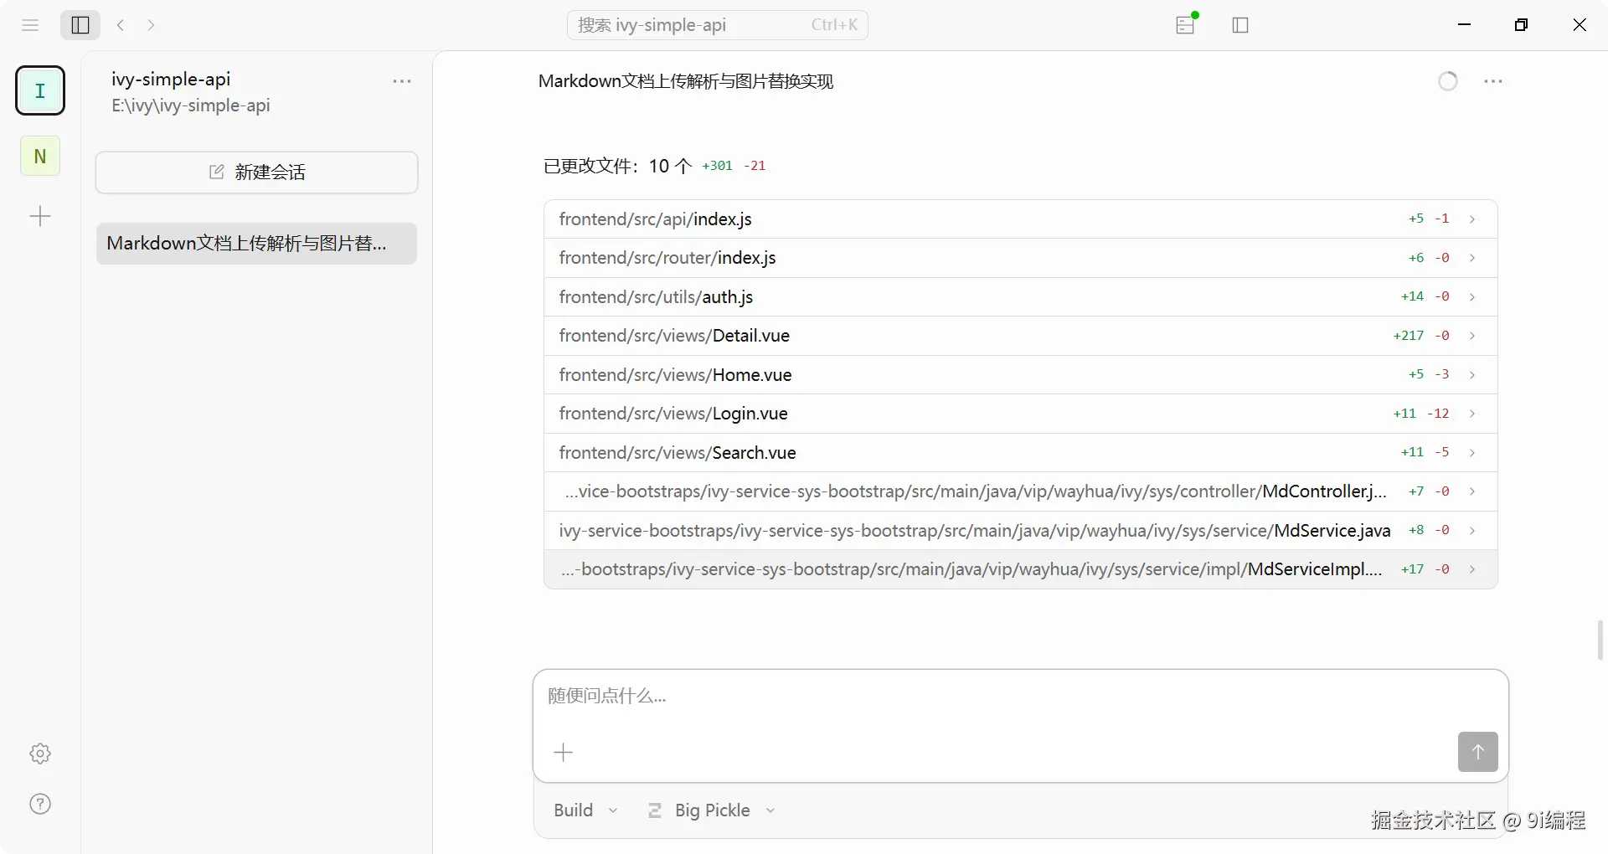Viewport: 1608px width, 854px height.
Task: Click the ivy-simple-api project name in the sidebar
Action: (171, 80)
